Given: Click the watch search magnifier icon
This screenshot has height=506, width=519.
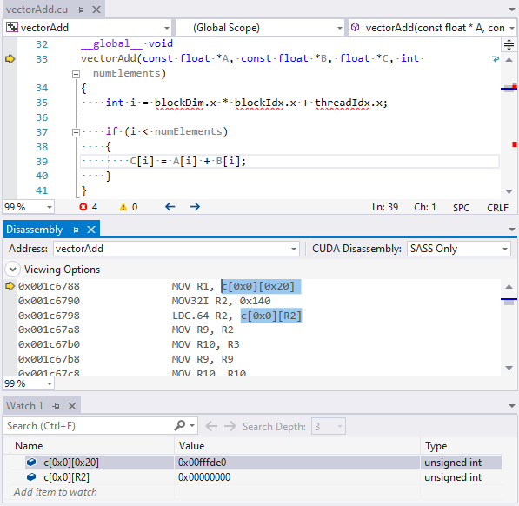Looking at the screenshot, I should coord(180,425).
